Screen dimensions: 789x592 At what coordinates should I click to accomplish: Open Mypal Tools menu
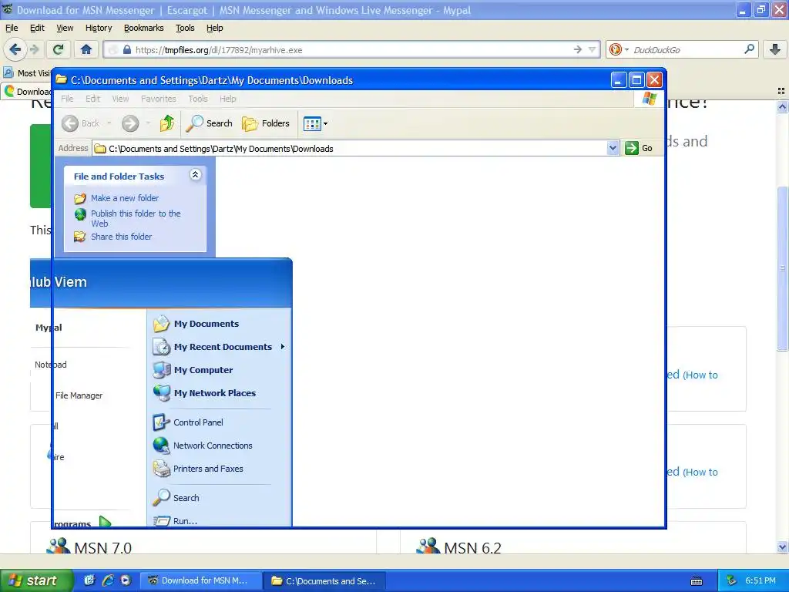click(185, 29)
